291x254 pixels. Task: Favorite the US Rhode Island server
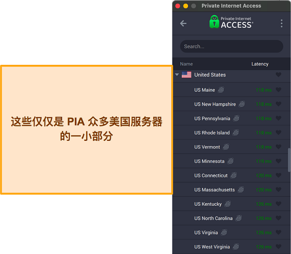[x=278, y=132]
